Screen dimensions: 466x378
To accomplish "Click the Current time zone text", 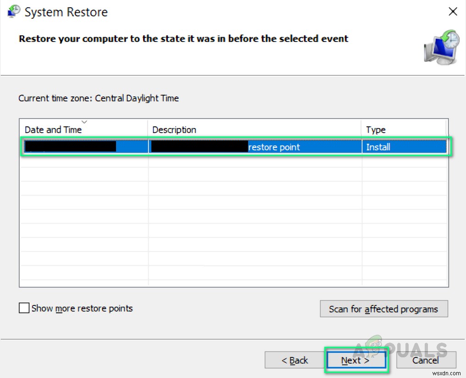I will tap(99, 98).
